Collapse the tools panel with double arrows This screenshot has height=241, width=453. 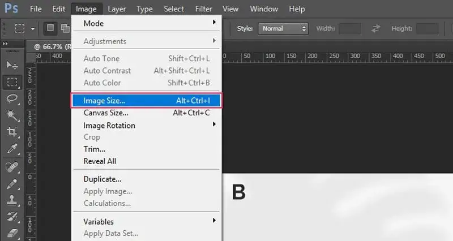(x=6, y=44)
